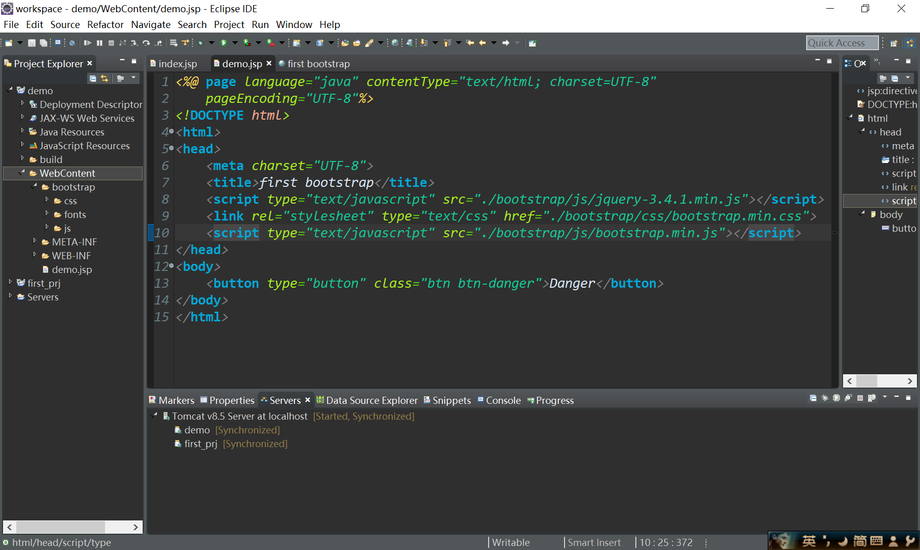The image size is (920, 550).
Task: Open the index.jsp editor tab
Action: (x=177, y=64)
